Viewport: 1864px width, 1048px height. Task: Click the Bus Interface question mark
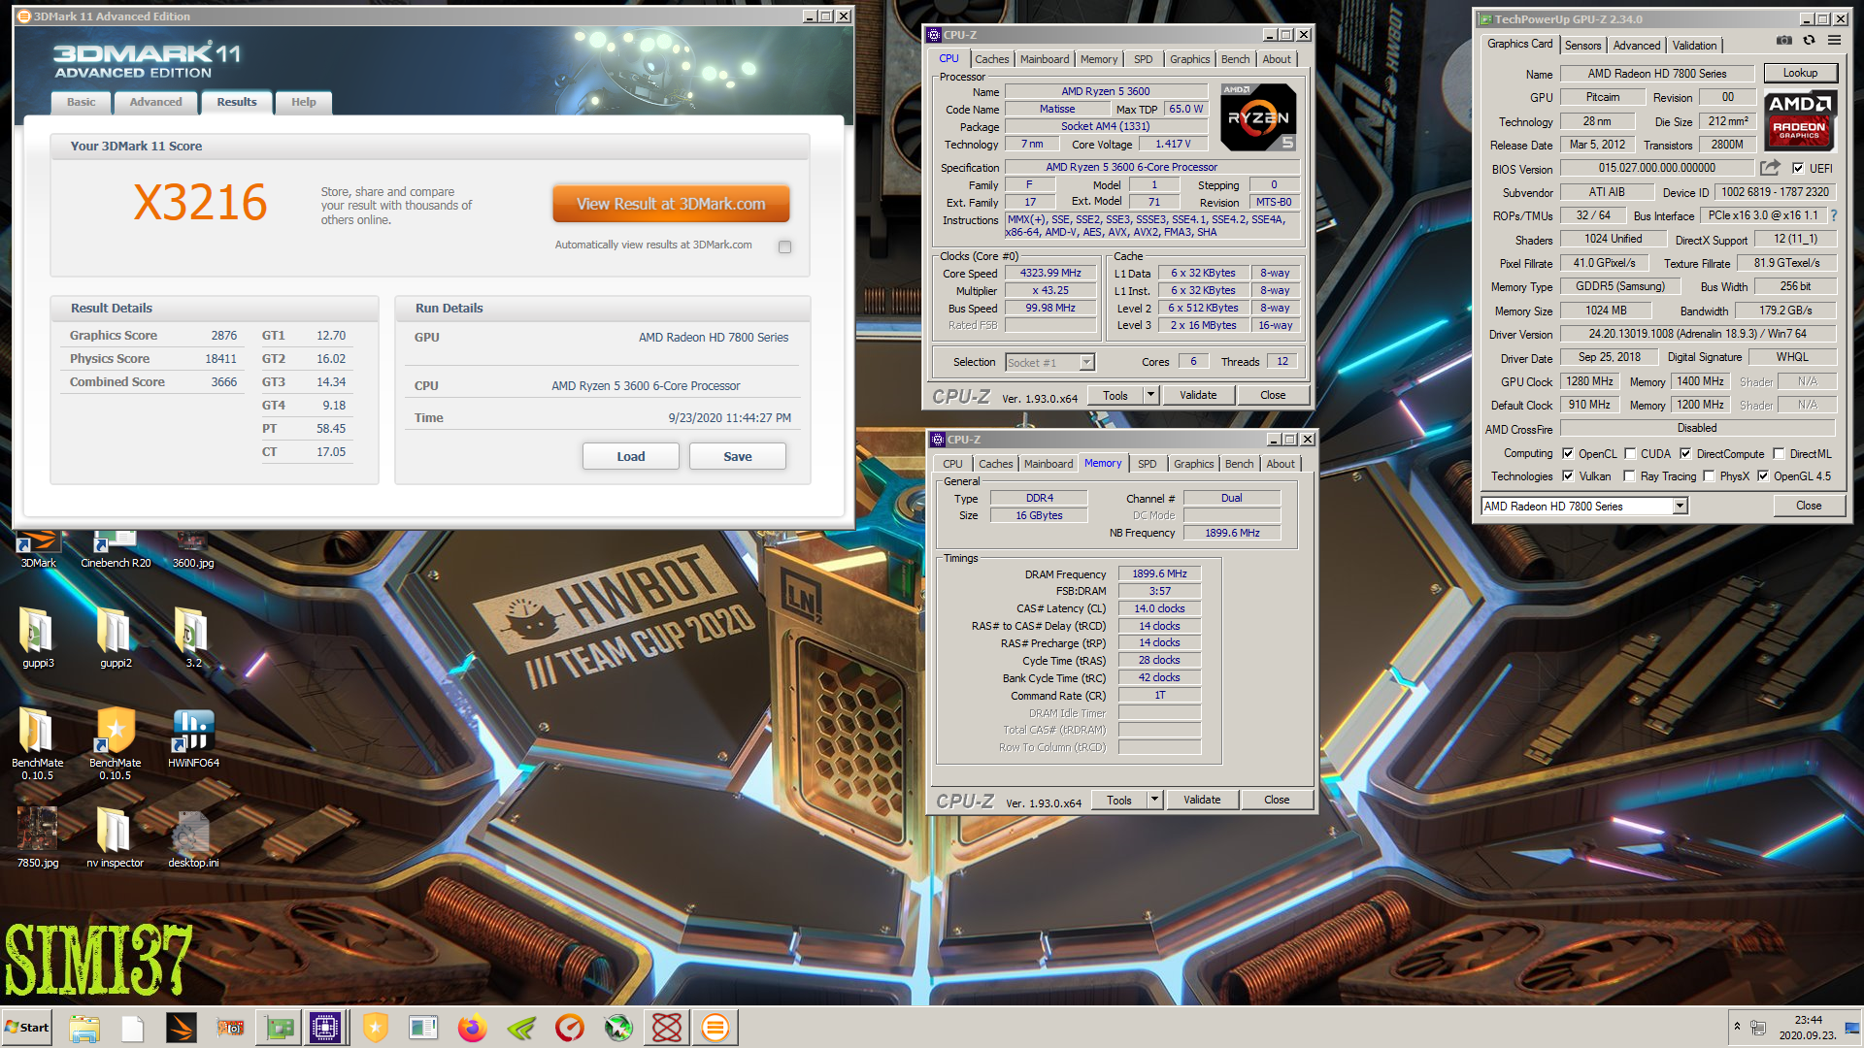[1834, 215]
